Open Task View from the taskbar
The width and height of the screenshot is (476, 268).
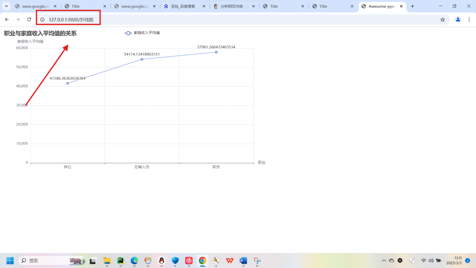93,261
